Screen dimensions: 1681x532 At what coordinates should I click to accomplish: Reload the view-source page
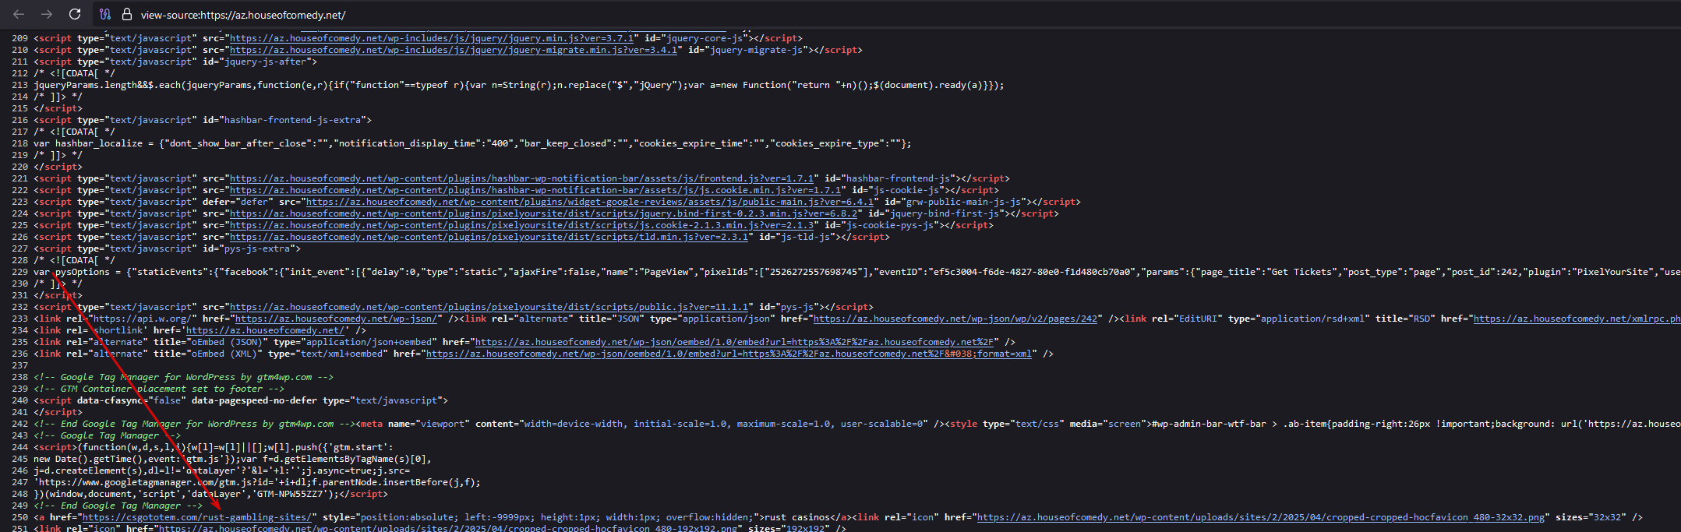[75, 14]
